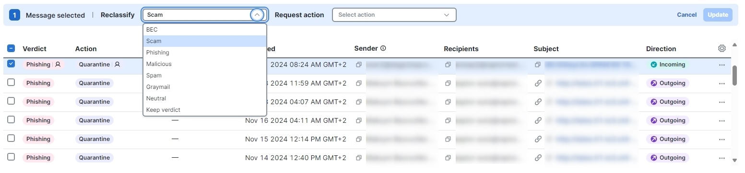The height and width of the screenshot is (173, 745).
Task: Copy sender address in first row
Action: pos(358,65)
